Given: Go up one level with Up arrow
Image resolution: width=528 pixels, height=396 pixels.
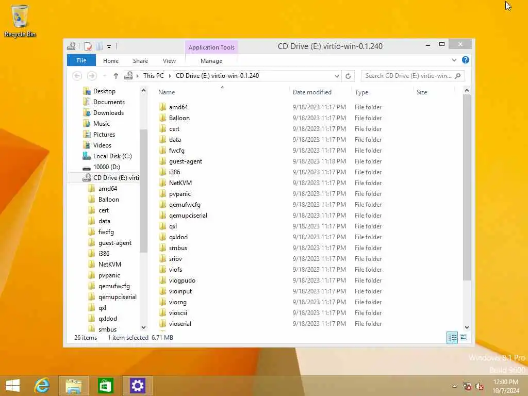Looking at the screenshot, I should coord(116,76).
